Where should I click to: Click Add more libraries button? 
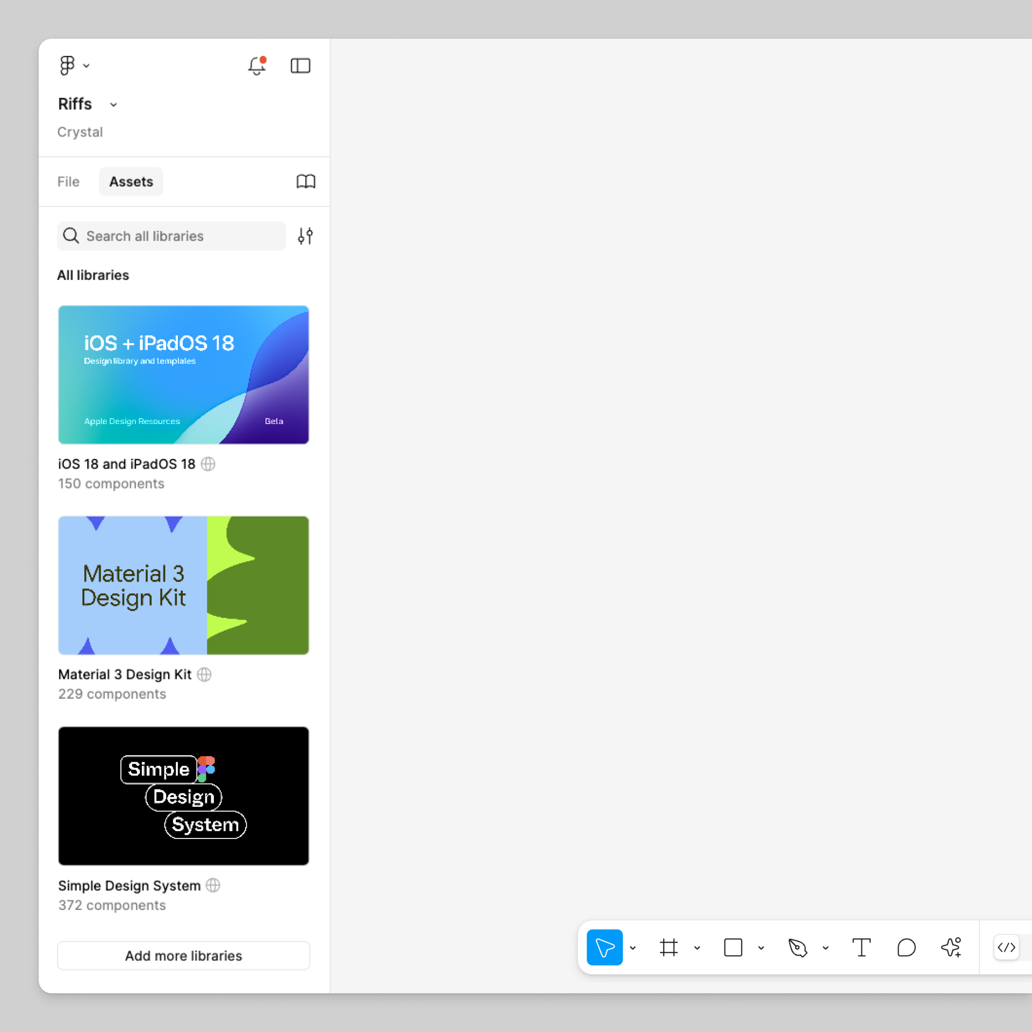point(184,956)
